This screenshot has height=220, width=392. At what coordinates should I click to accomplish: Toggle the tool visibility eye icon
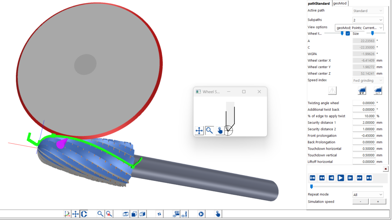[184, 214]
